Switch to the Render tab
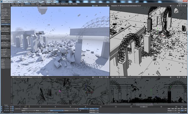Viewport: 188px width, 114px height. click(x=48, y=4)
